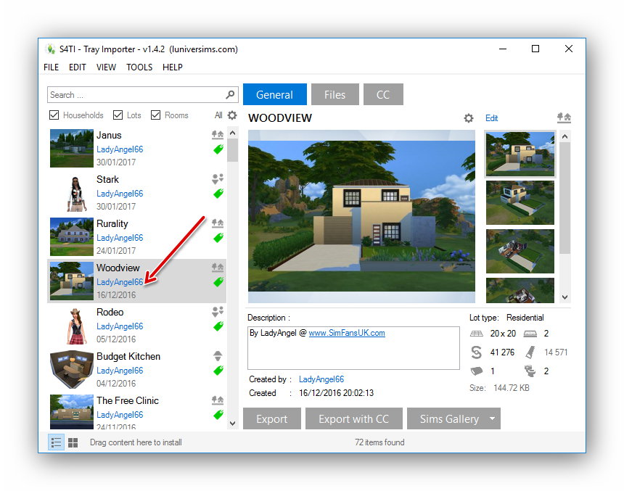Click the All filter label
The width and height of the screenshot is (624, 491).
click(x=218, y=115)
